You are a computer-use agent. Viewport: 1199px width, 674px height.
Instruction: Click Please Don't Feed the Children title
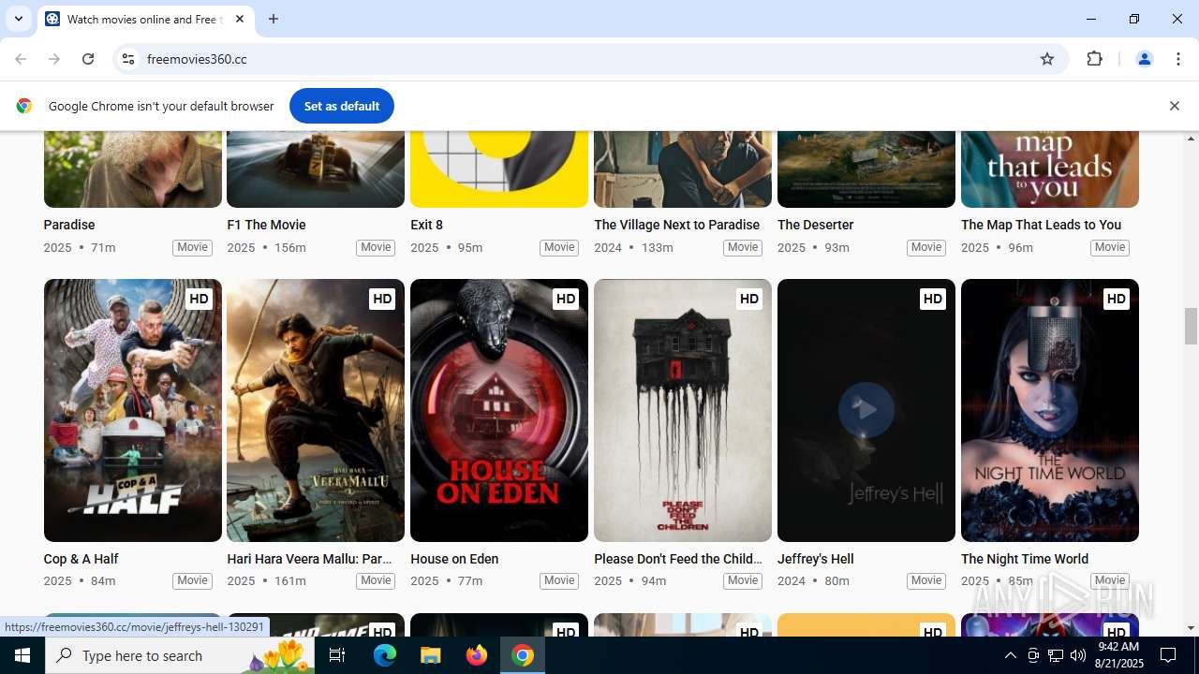click(678, 559)
